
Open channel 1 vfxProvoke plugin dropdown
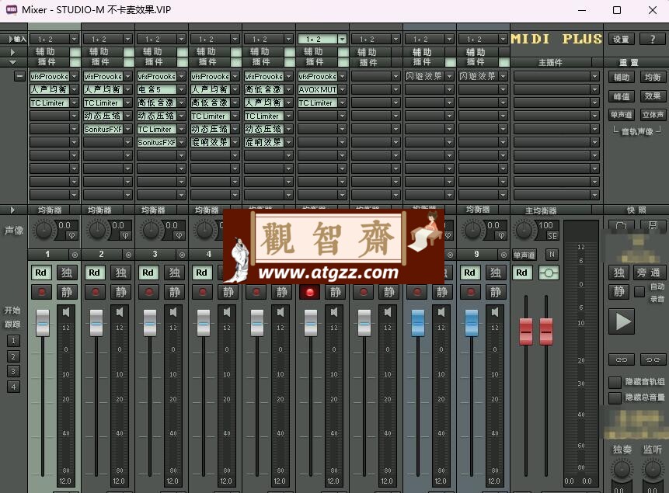click(75, 76)
